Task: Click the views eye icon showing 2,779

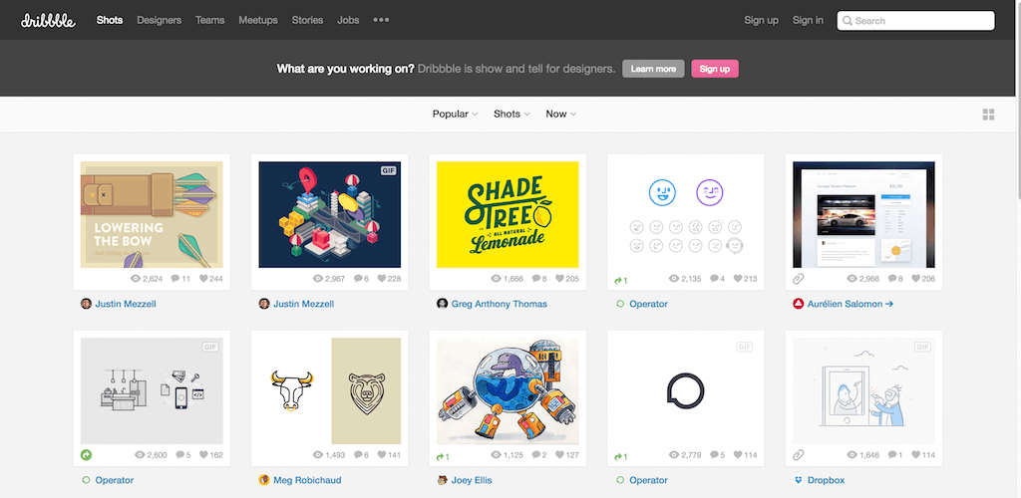Action: [674, 455]
